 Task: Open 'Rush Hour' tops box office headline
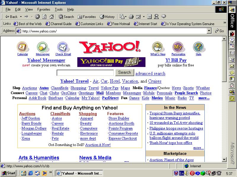click(x=171, y=143)
